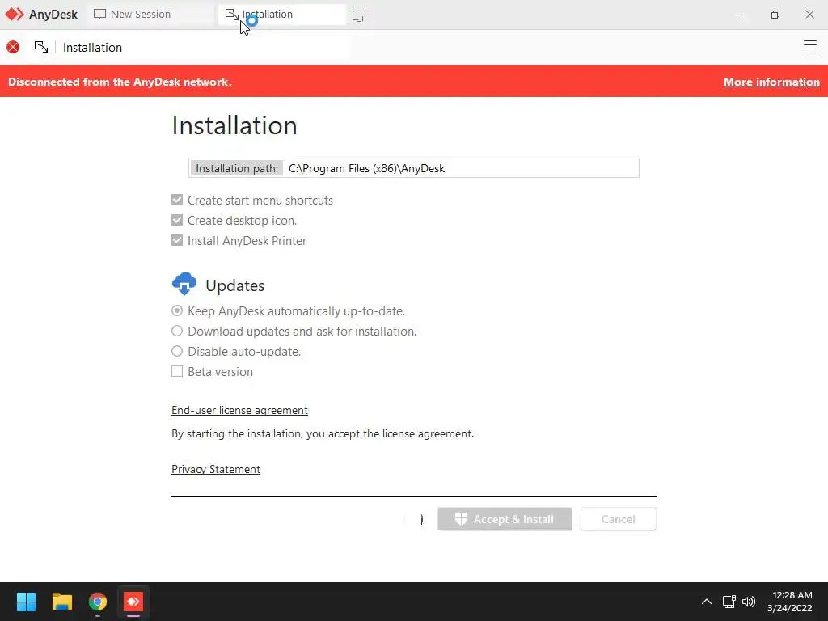Click the volume speaker icon in tray
Image resolution: width=828 pixels, height=621 pixels.
[749, 602]
